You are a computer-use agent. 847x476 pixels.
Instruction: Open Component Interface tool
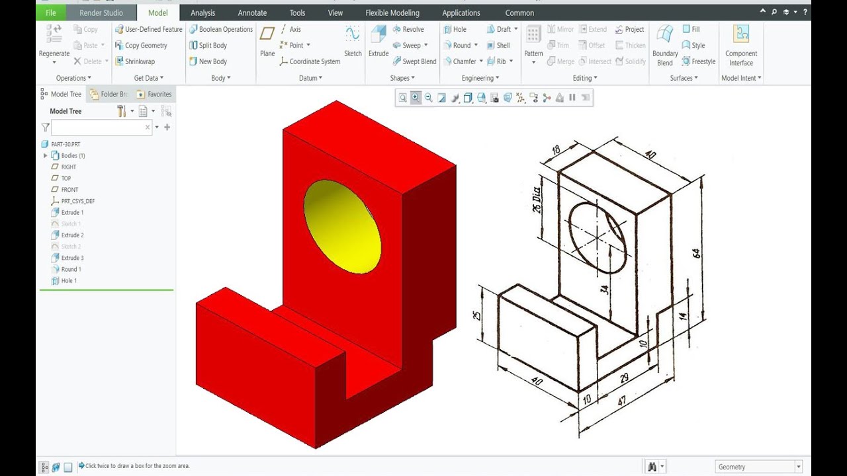(741, 46)
